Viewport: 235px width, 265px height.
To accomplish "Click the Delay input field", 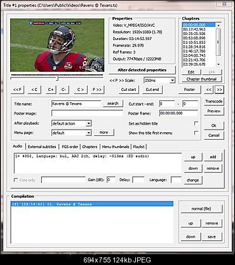I will pos(138,180).
